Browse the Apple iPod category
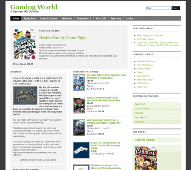This screenshot has width=191, height=170. pyautogui.click(x=157, y=104)
